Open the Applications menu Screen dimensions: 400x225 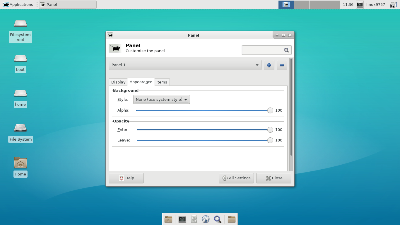pos(18,4)
